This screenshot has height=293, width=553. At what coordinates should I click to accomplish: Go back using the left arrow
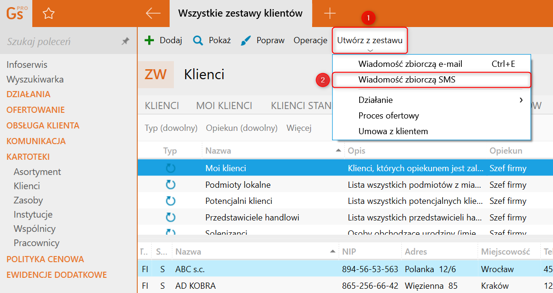tap(153, 13)
